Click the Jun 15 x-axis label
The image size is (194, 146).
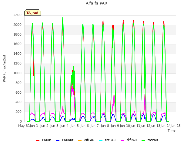pos(176,126)
